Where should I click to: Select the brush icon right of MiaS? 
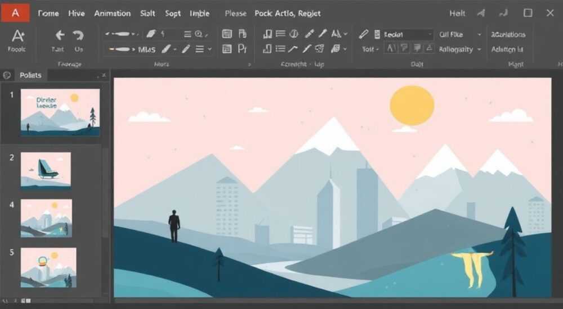pos(166,49)
